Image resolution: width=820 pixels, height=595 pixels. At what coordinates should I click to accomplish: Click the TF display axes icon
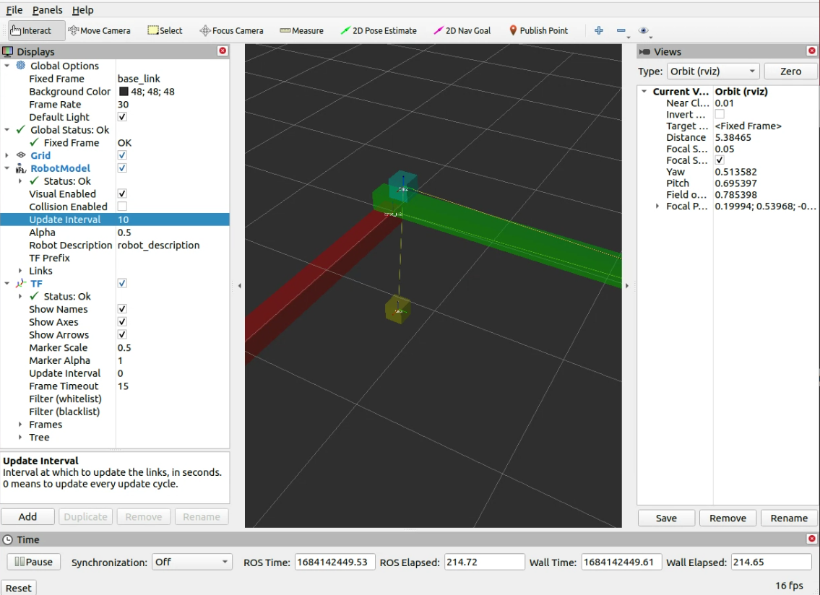(21, 283)
